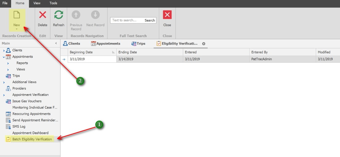This screenshot has width=340, height=157.
Task: Click the SMS Log icon
Action: coord(8,126)
